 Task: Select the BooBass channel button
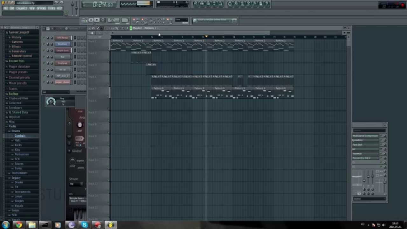63,44
